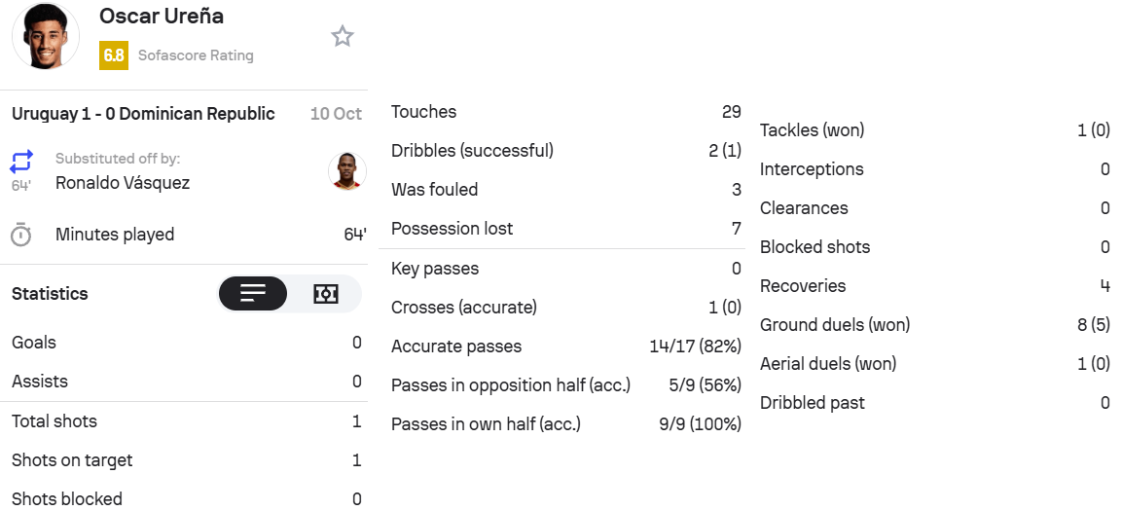Screen dimensions: 1122x511
Task: Select the Accurate passes stat row
Action: point(565,347)
